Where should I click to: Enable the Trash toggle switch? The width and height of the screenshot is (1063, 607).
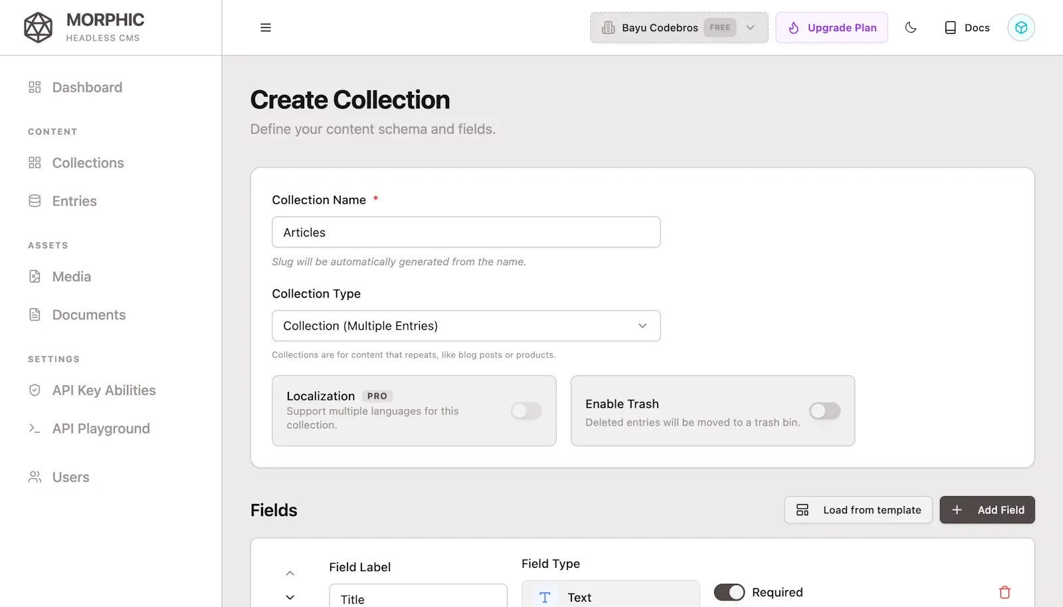(x=824, y=410)
